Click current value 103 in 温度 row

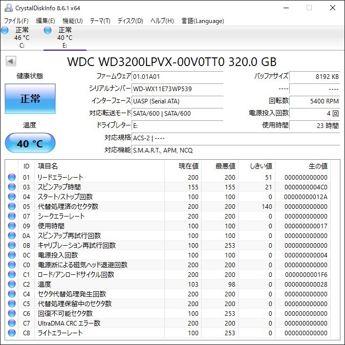193,284
